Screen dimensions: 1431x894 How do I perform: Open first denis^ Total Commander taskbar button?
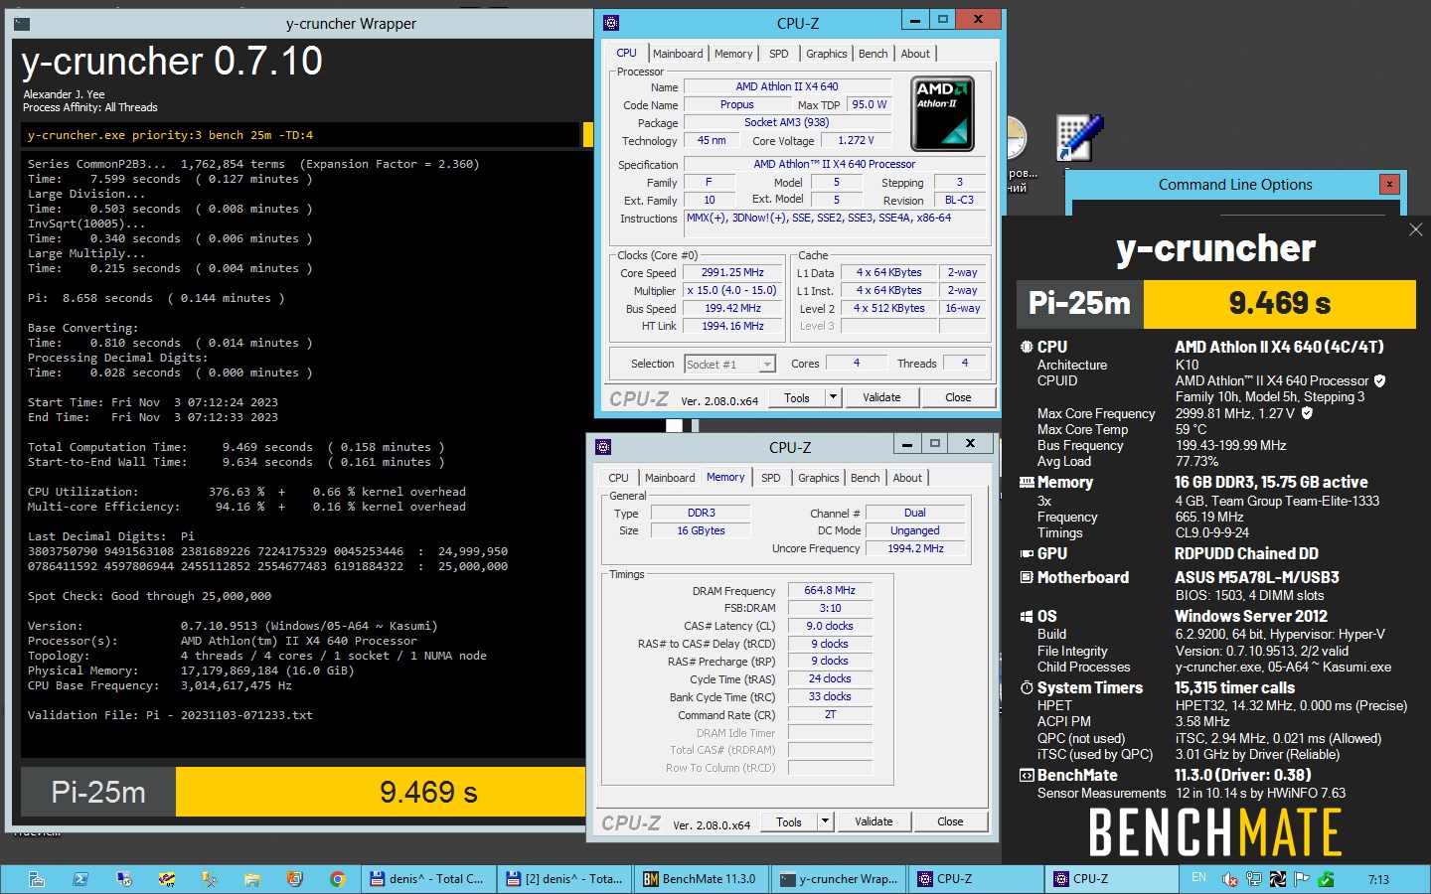pyautogui.click(x=427, y=879)
